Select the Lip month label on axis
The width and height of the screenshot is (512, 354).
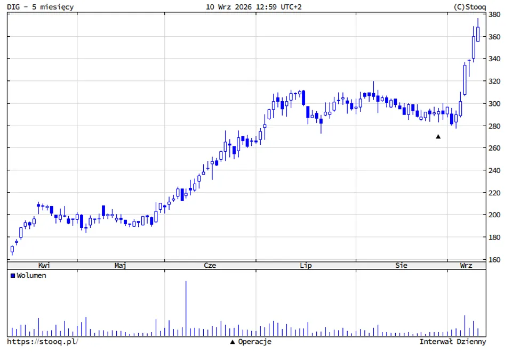[306, 265]
